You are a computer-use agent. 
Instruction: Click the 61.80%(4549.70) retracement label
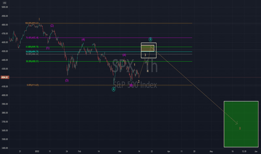pyautogui.click(x=32, y=47)
